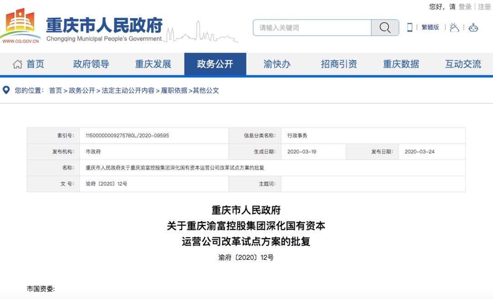
Task: Click 履职依据 breadcrumb link
Action: click(x=174, y=90)
